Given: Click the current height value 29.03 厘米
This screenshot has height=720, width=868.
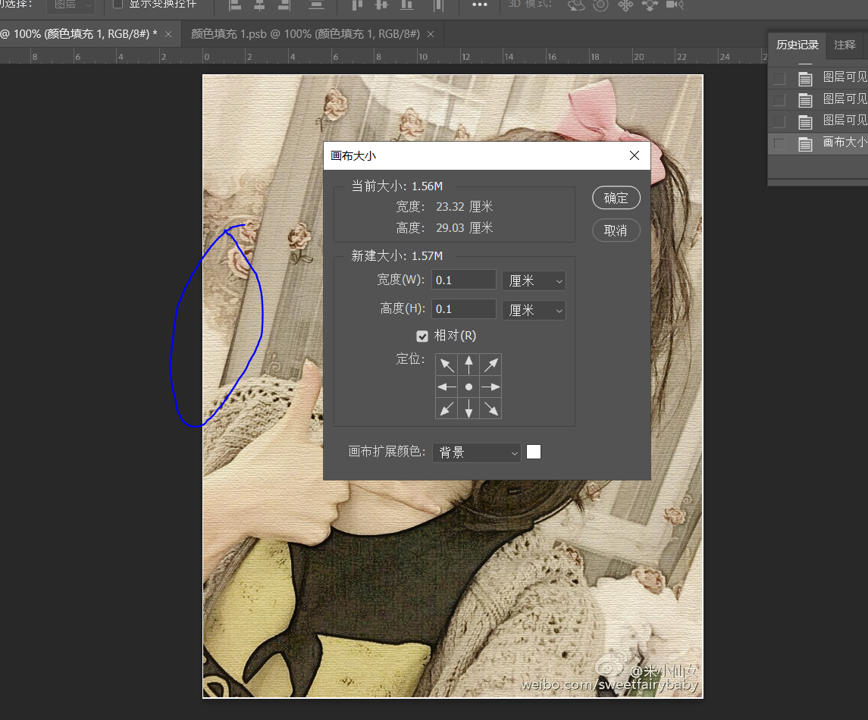Looking at the screenshot, I should [x=465, y=228].
